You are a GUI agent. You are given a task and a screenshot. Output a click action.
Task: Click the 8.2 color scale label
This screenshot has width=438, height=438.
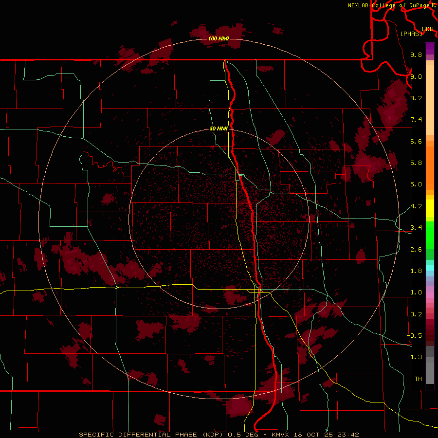(x=416, y=98)
